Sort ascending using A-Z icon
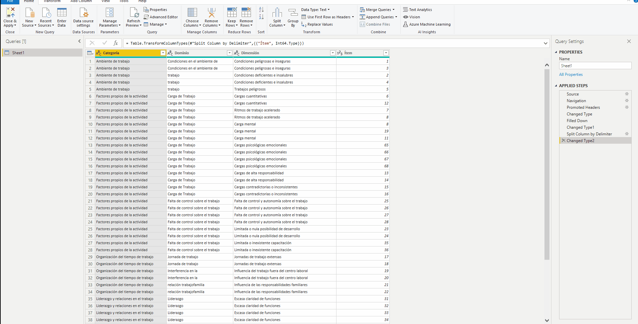The image size is (638, 324). (x=261, y=10)
